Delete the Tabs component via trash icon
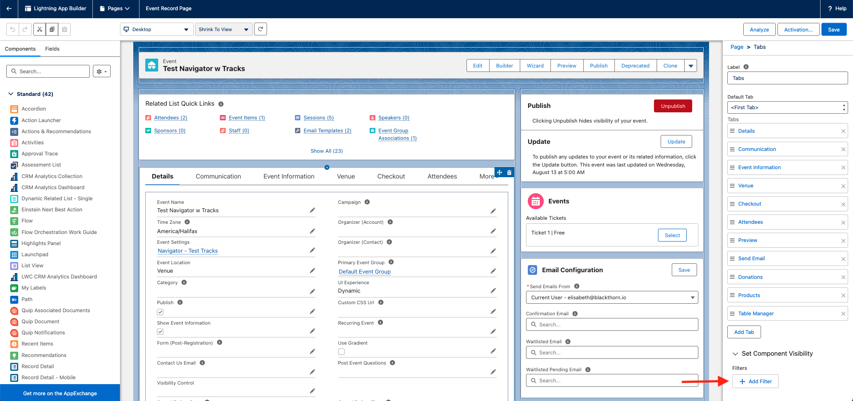 pyautogui.click(x=509, y=172)
